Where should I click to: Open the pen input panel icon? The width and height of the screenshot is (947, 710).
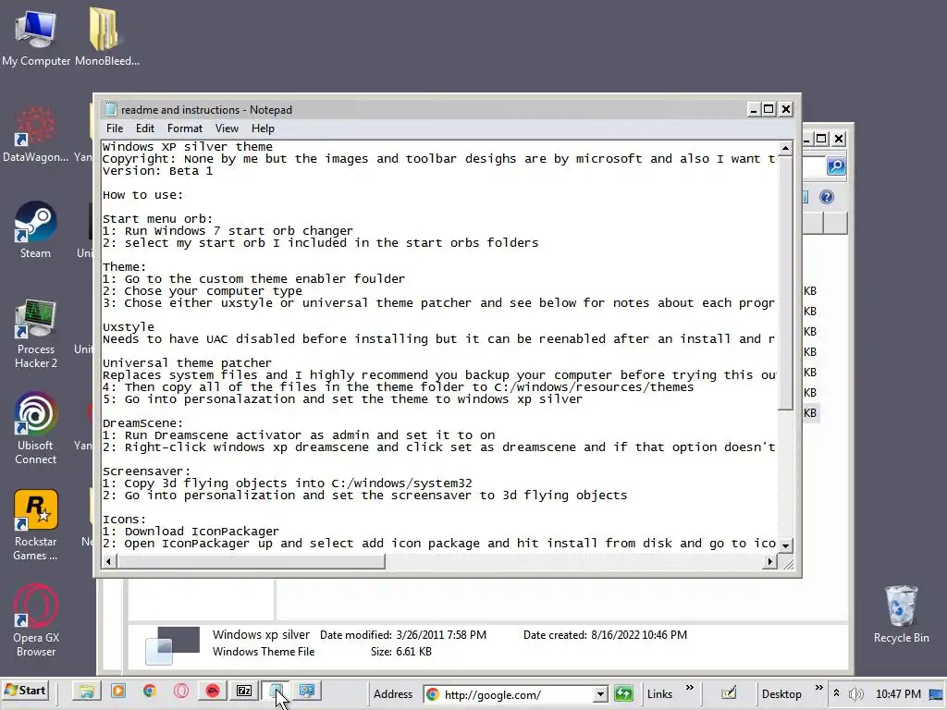[729, 693]
